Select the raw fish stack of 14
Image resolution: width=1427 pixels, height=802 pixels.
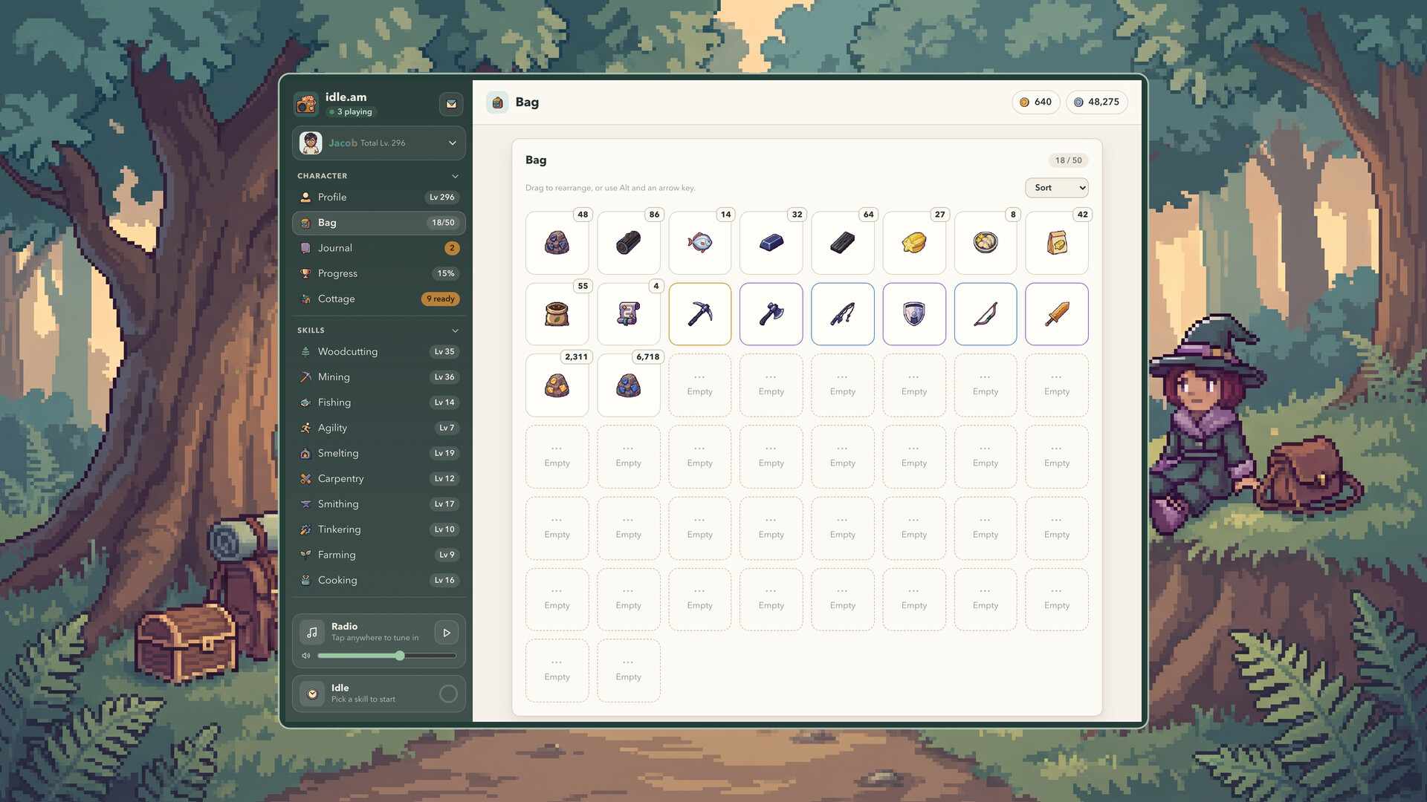pos(699,243)
